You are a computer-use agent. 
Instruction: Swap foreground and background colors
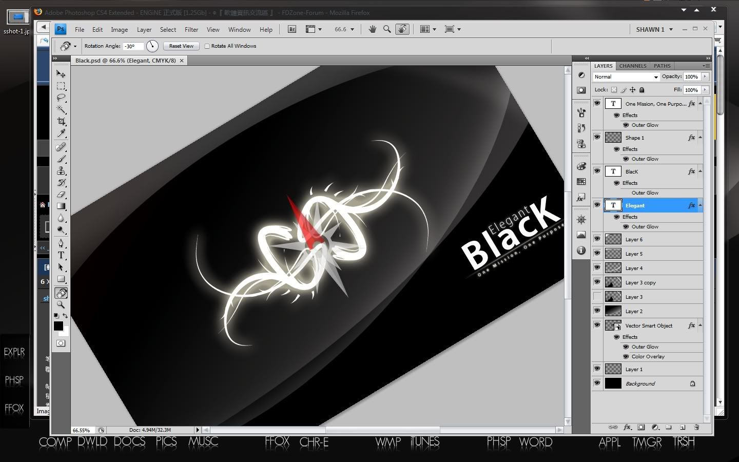coord(65,316)
